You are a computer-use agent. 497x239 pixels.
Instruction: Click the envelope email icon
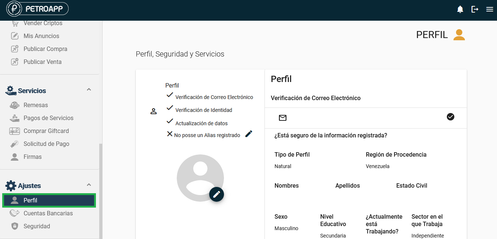pyautogui.click(x=283, y=118)
